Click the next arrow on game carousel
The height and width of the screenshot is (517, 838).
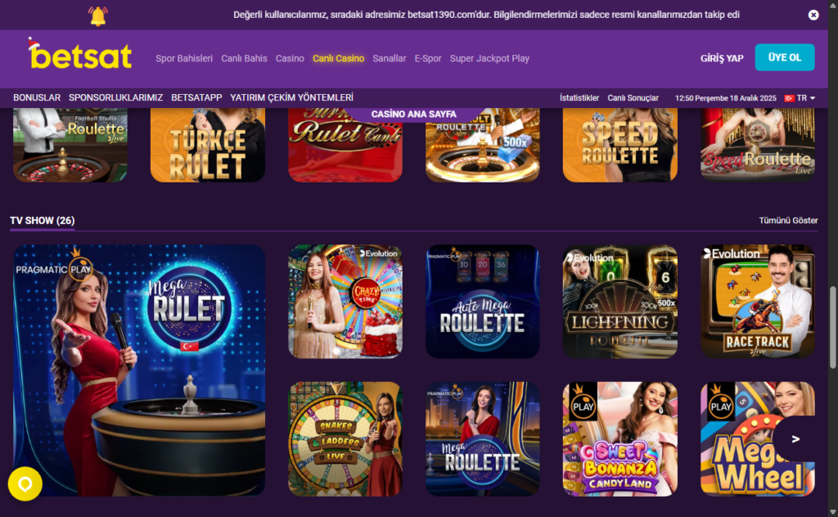click(x=795, y=439)
